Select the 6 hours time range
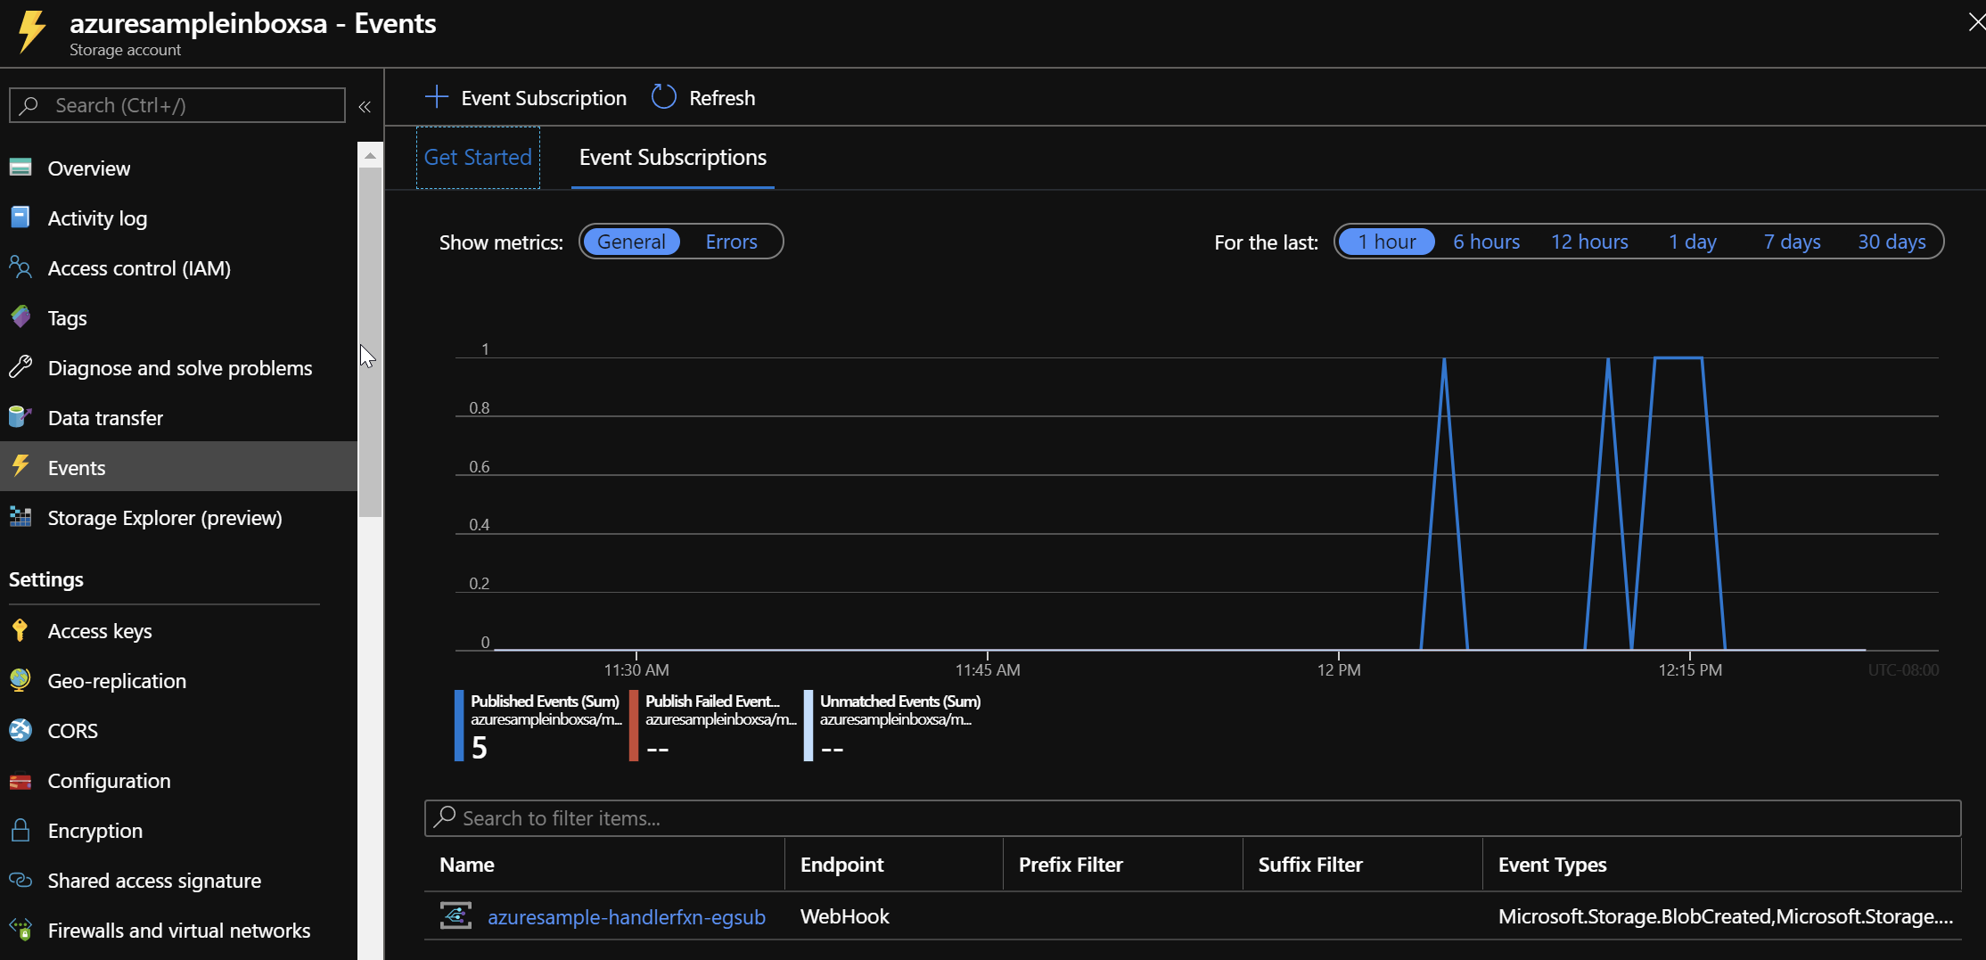Viewport: 1986px width, 960px height. (x=1486, y=242)
